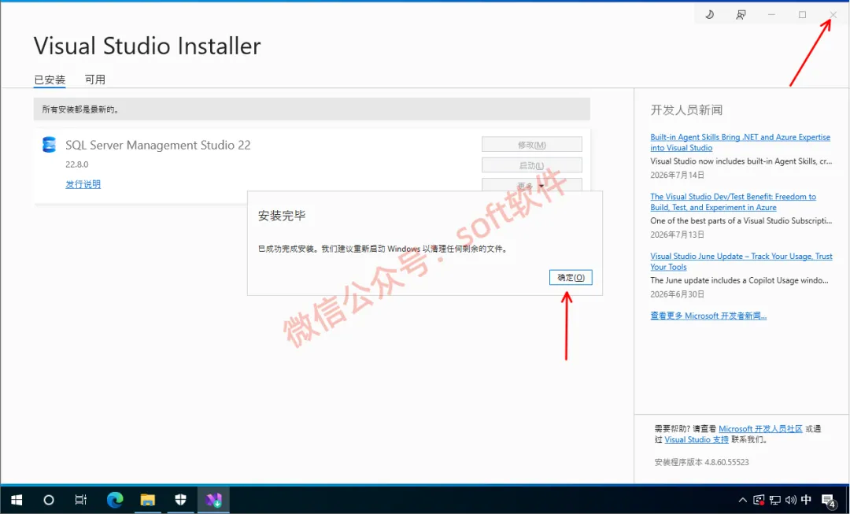Screen dimensions: 850x514
Task: Open Windows Start menu
Action: [17, 500]
